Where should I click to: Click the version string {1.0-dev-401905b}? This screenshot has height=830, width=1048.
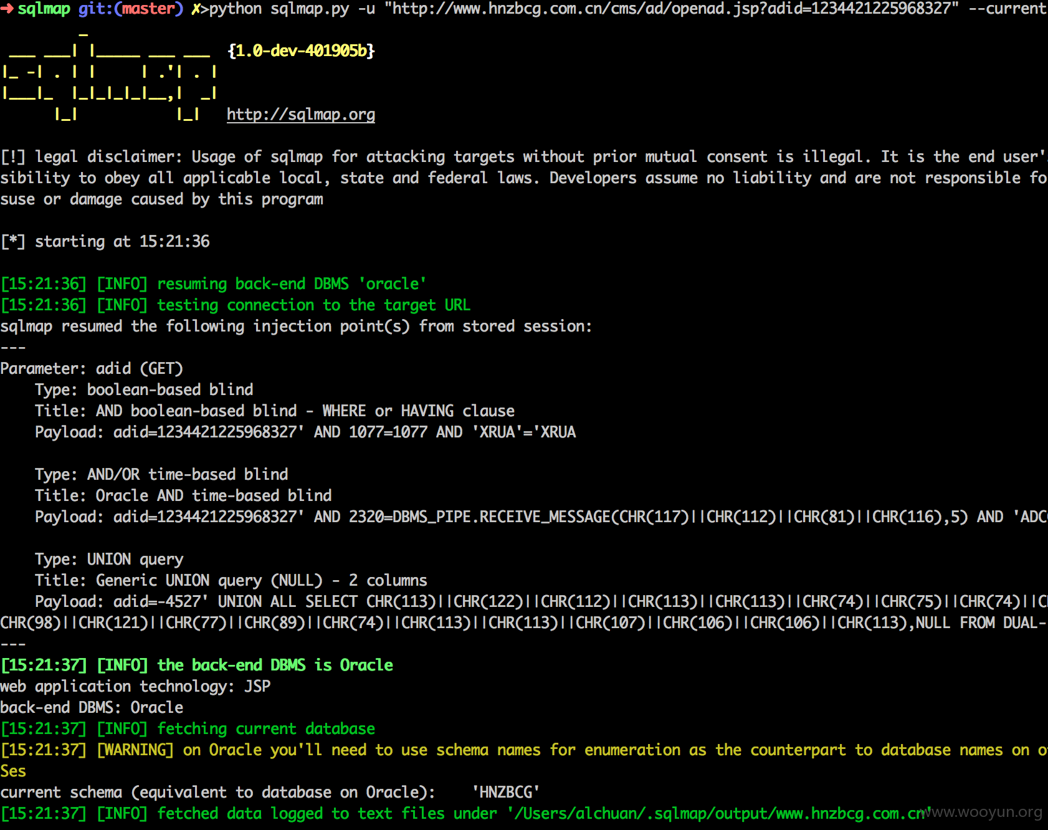301,50
